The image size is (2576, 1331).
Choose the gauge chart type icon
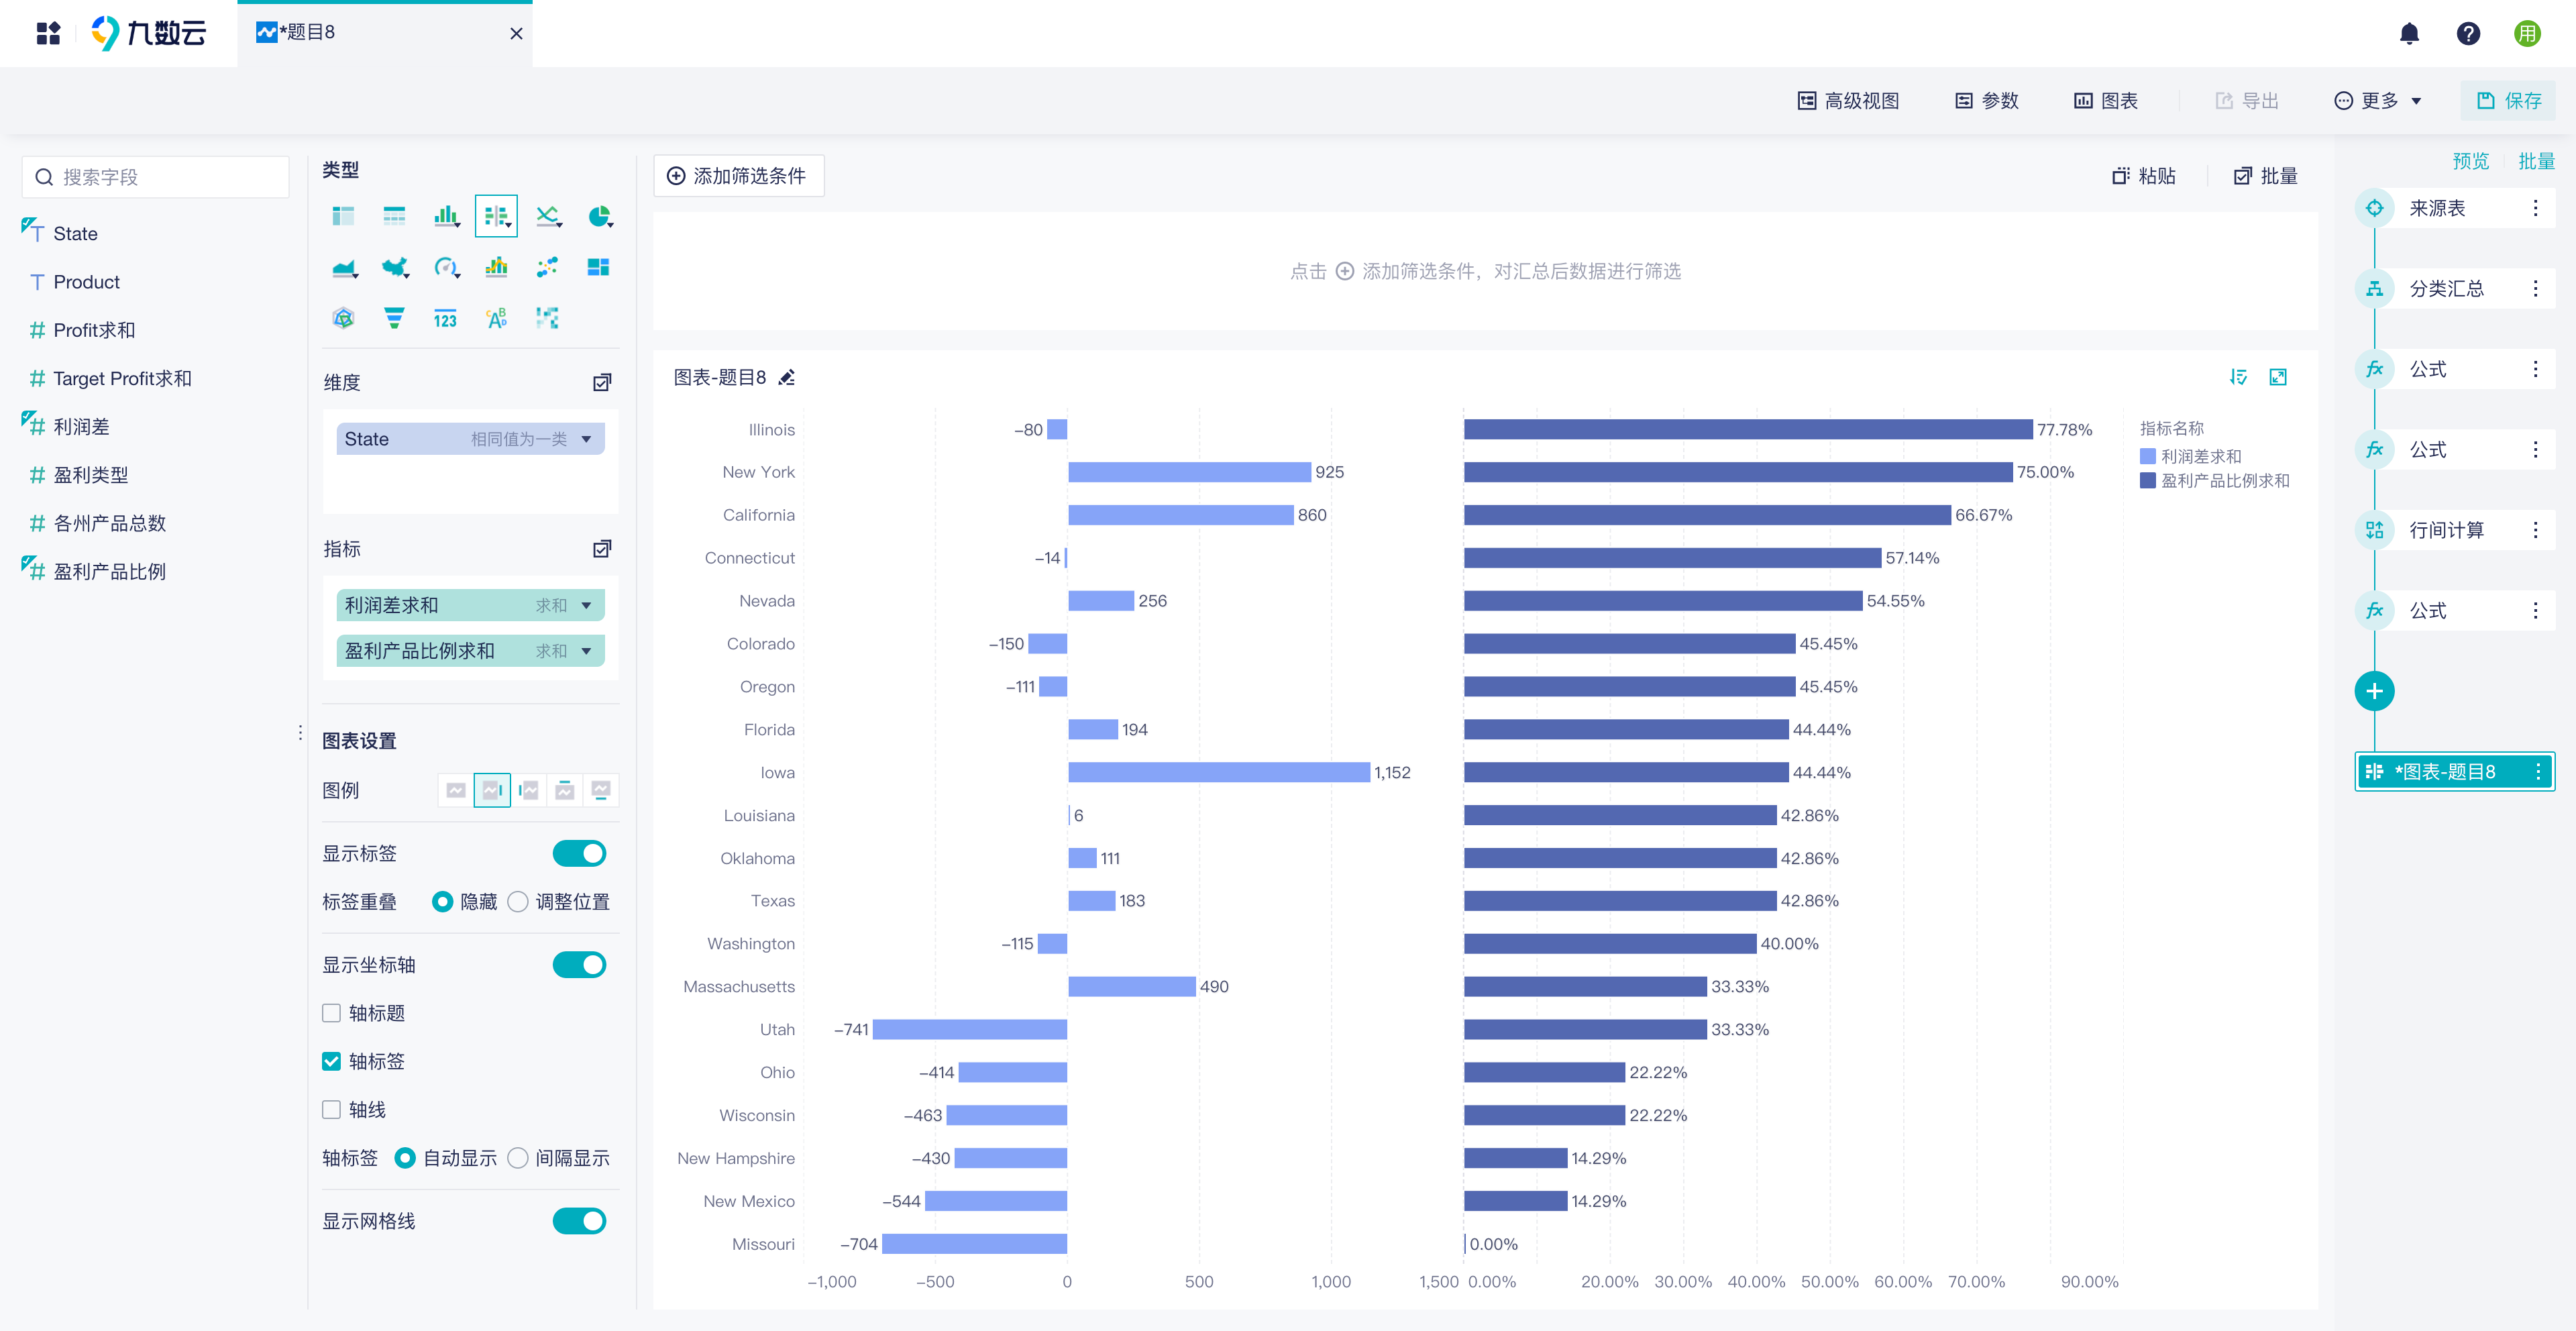(x=446, y=267)
